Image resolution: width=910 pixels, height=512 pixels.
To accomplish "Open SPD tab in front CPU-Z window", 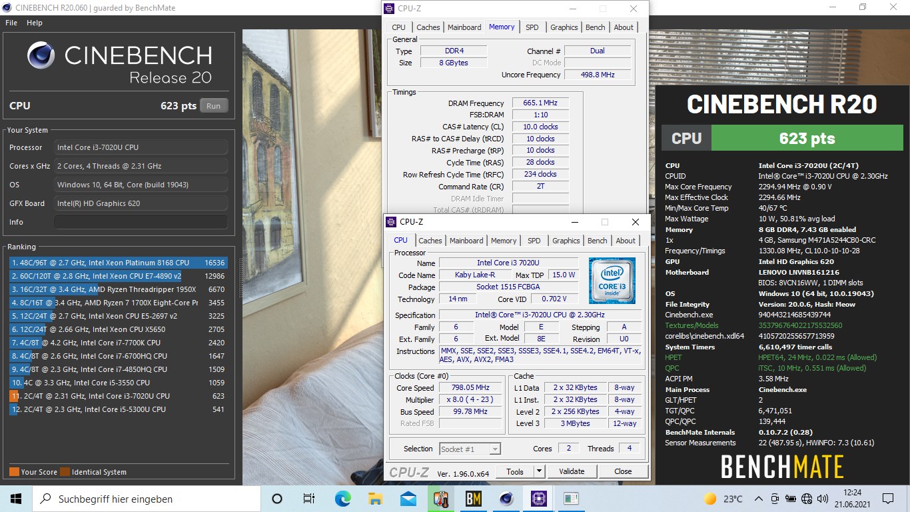I will pyautogui.click(x=534, y=241).
